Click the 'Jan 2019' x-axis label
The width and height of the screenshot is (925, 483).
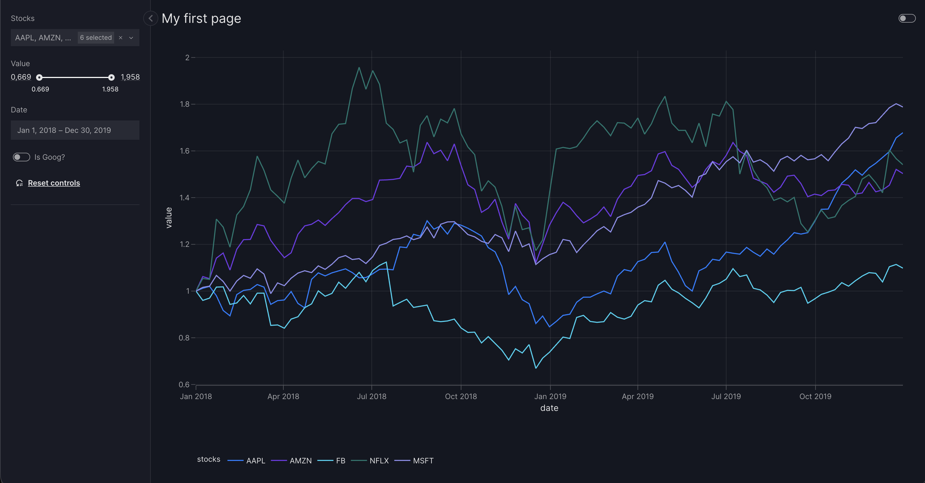click(x=550, y=396)
